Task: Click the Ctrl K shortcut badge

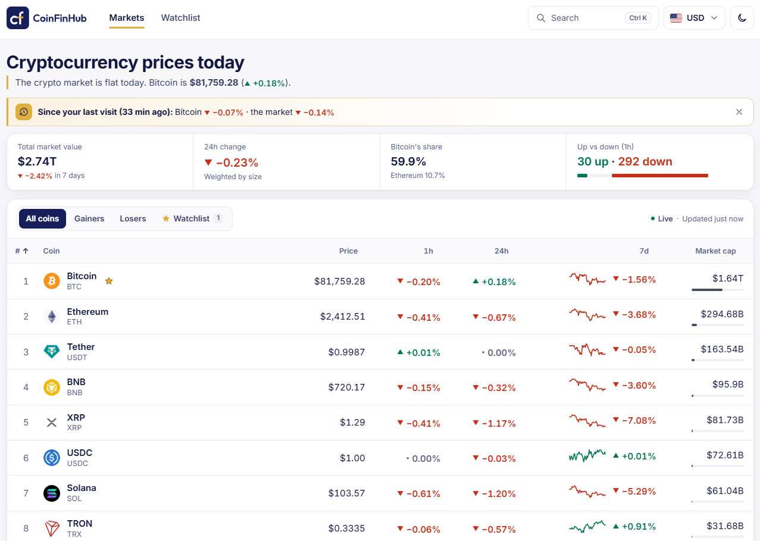Action: pyautogui.click(x=638, y=18)
